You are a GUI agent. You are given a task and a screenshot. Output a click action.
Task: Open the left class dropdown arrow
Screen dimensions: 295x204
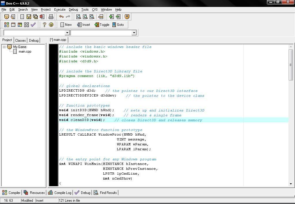coord(67,33)
